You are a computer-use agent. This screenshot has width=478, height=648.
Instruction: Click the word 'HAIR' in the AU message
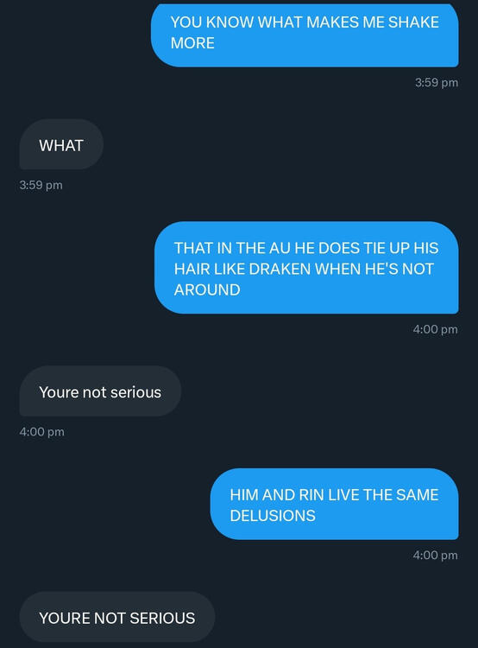coord(189,269)
